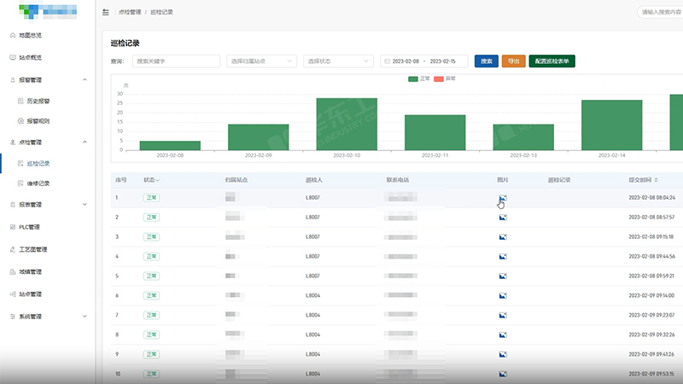683x384 pixels.
Task: Click the sidebar collapse hamburger icon
Action: [x=105, y=12]
